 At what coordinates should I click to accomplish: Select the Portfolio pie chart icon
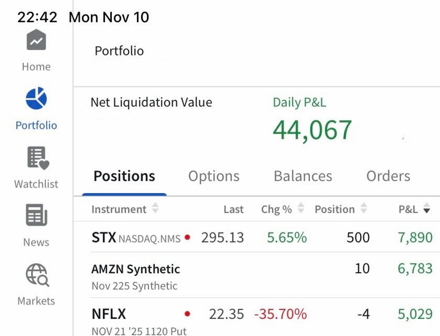coord(36,98)
